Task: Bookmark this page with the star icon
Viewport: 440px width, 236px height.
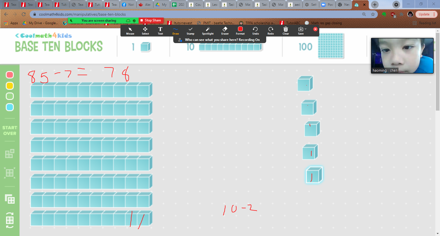Action: click(373, 14)
